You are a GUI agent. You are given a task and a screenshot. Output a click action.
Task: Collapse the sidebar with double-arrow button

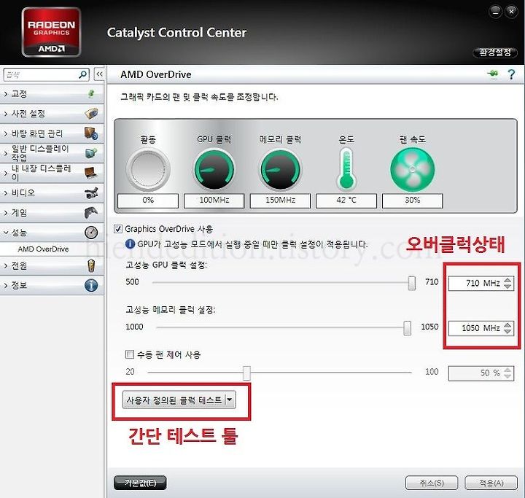(99, 74)
